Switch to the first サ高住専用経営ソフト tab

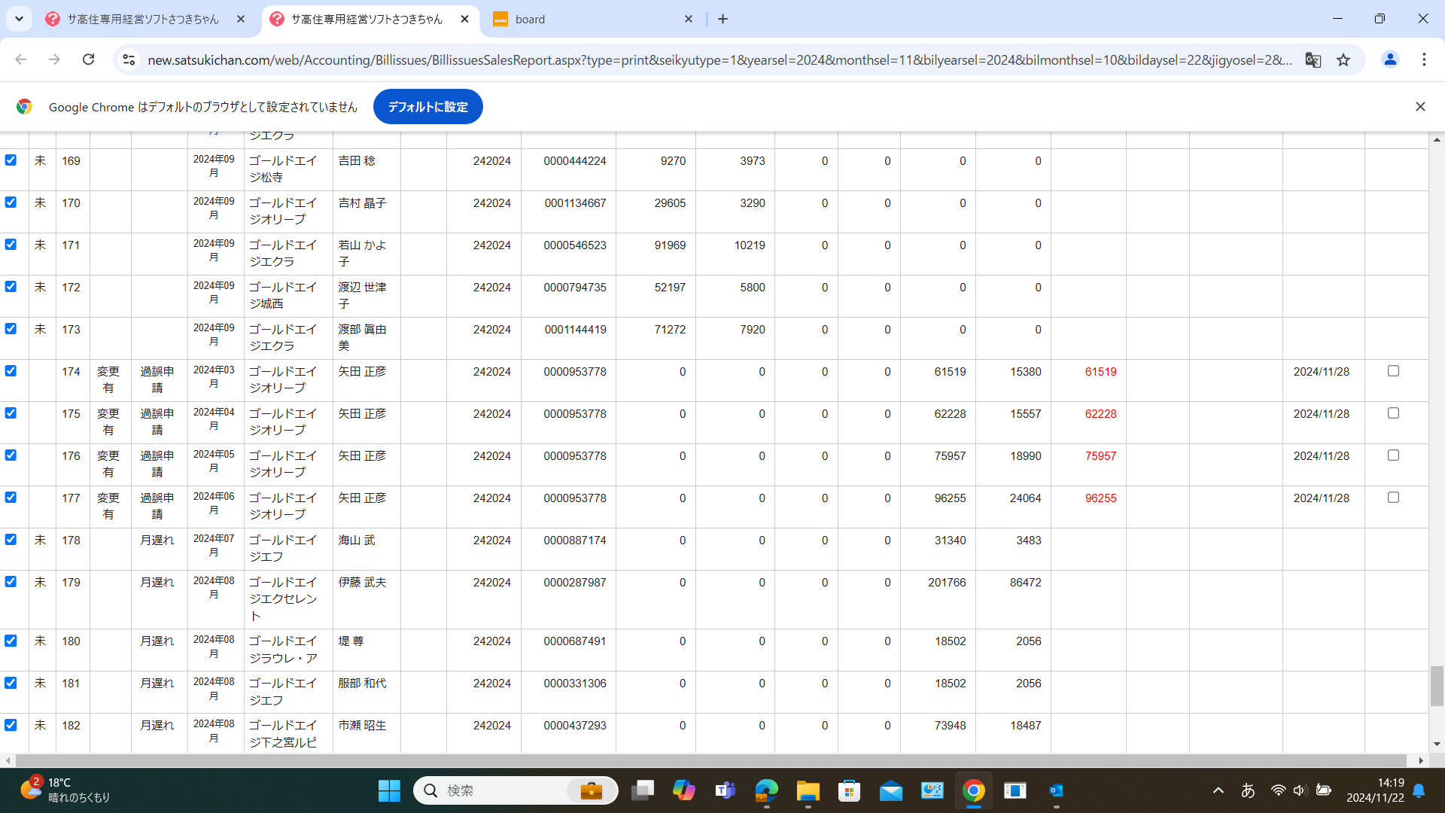(143, 19)
